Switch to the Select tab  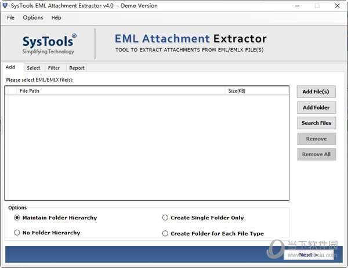coord(34,68)
